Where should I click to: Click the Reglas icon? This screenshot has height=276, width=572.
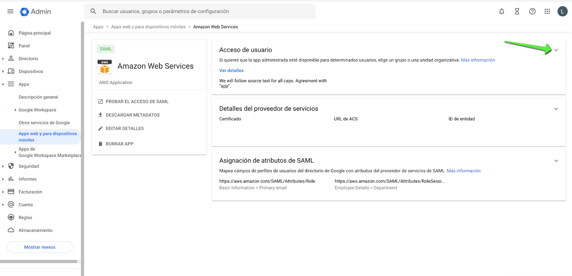coord(11,217)
